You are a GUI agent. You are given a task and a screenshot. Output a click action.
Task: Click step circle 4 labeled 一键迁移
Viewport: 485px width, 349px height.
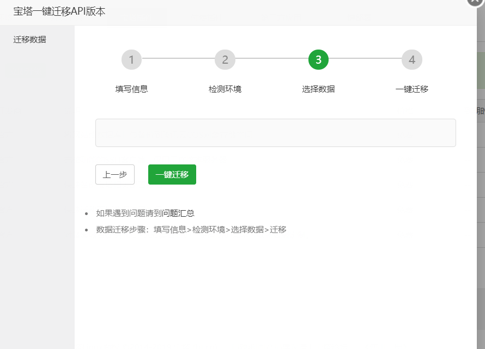pyautogui.click(x=411, y=60)
